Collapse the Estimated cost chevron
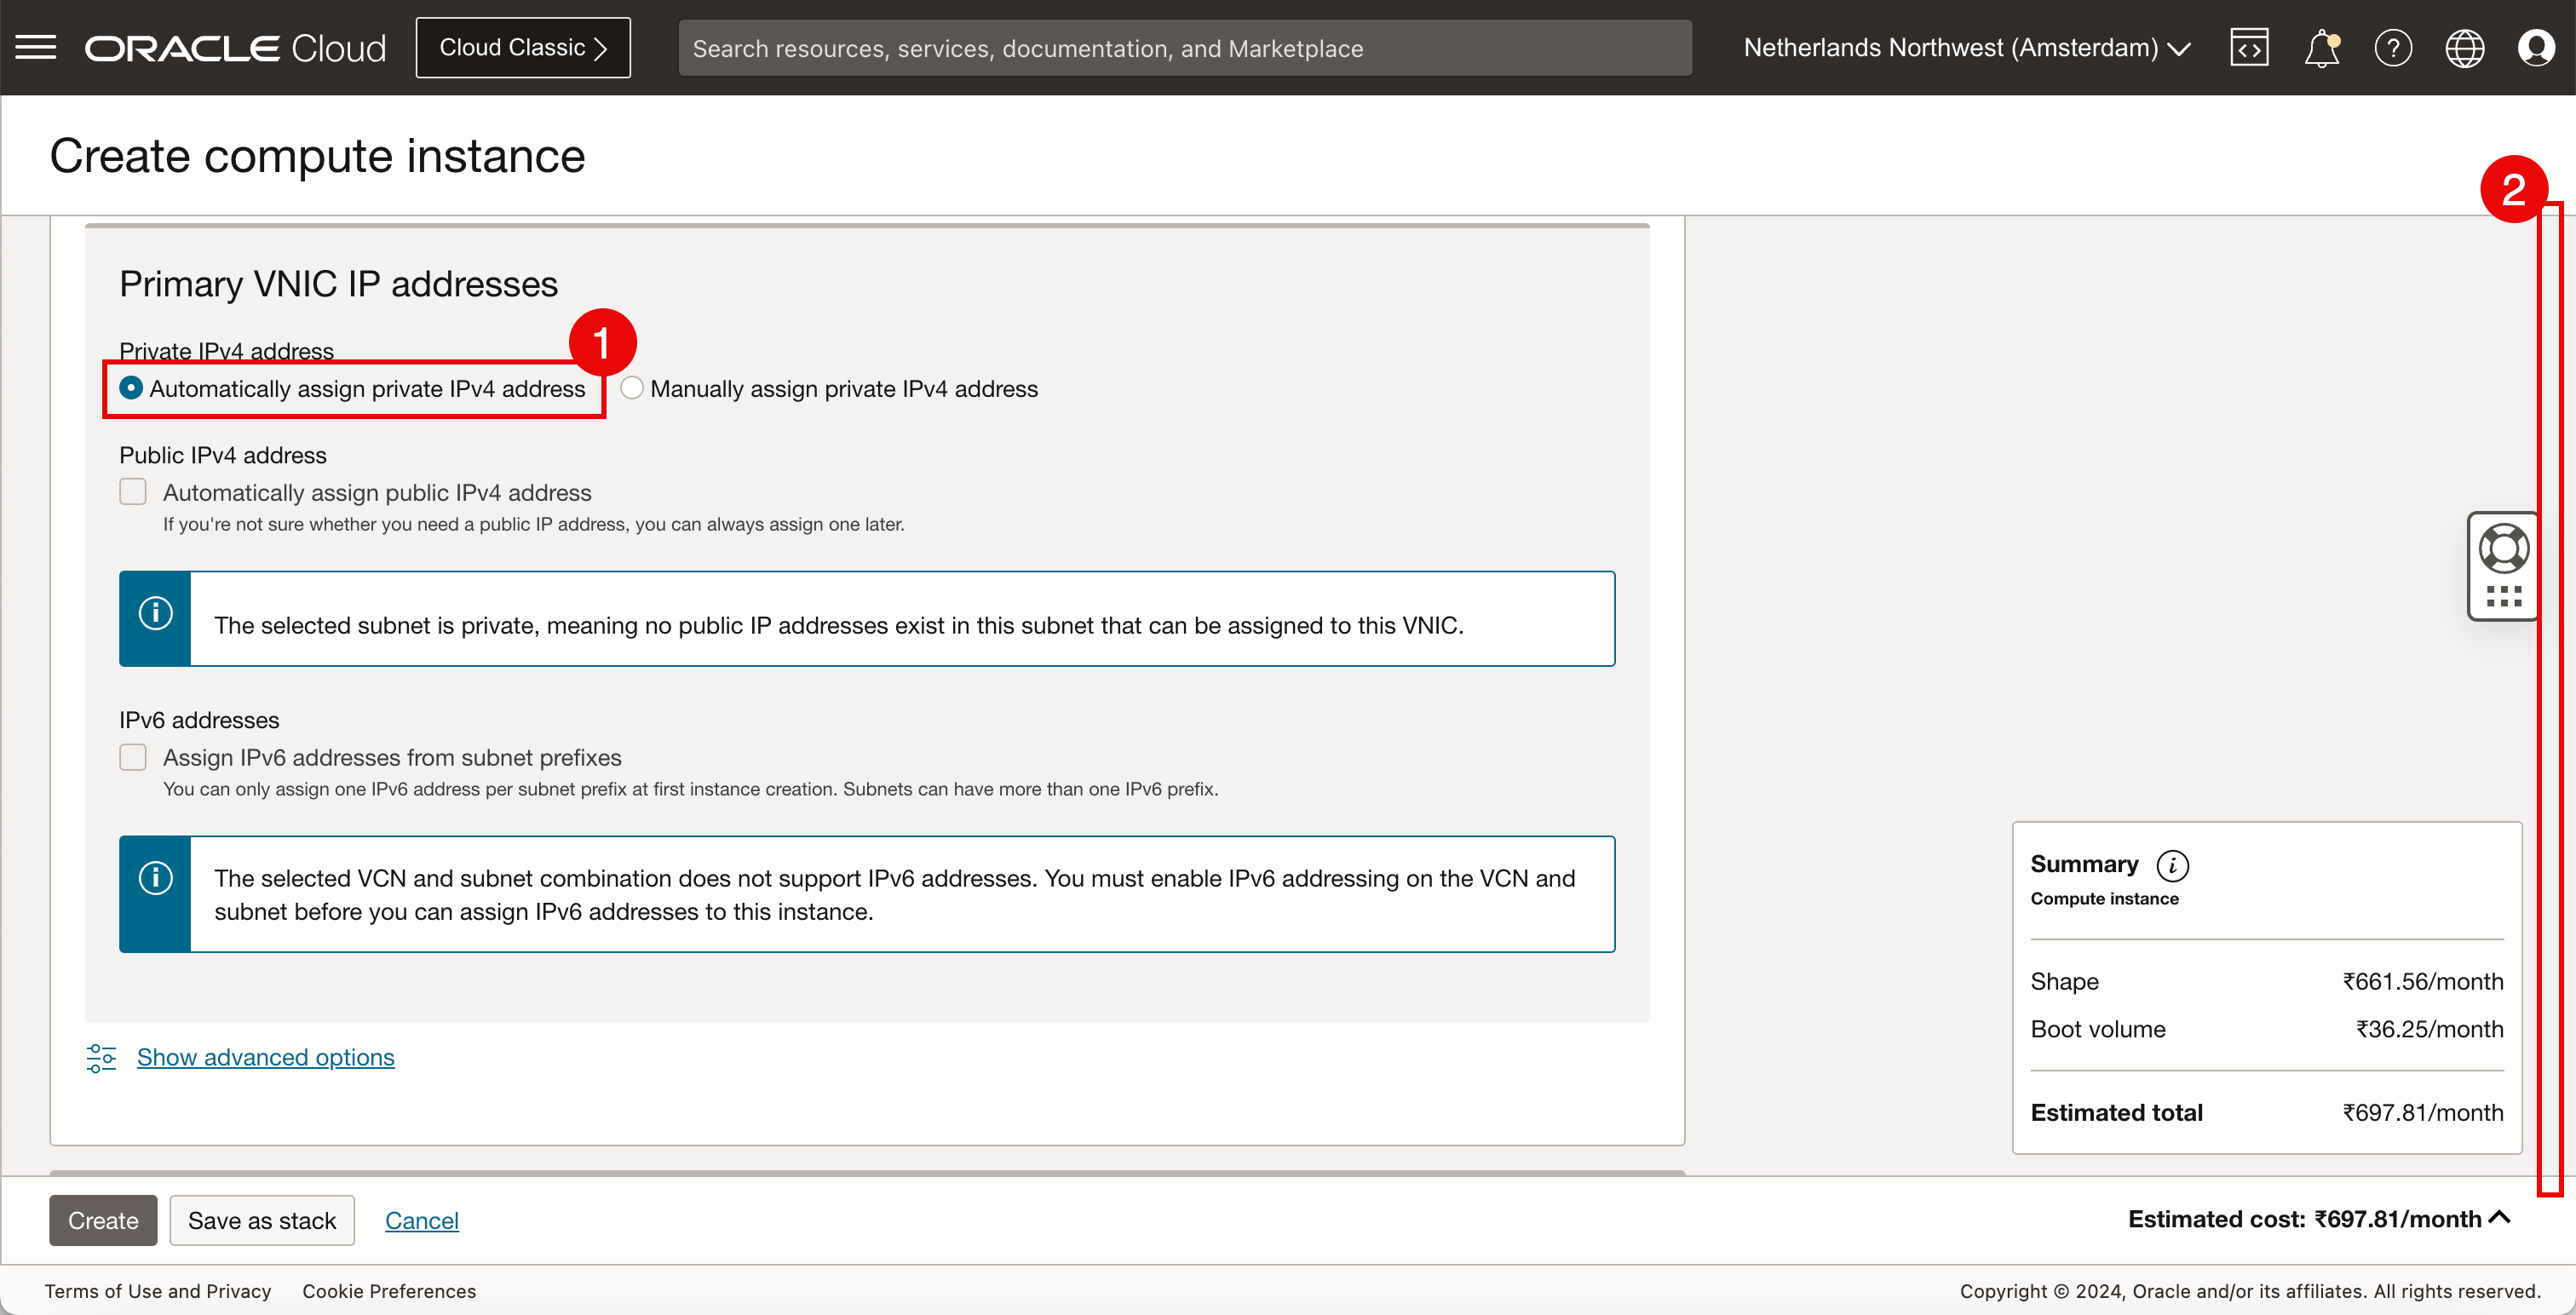This screenshot has width=2576, height=1315. tap(2499, 1217)
